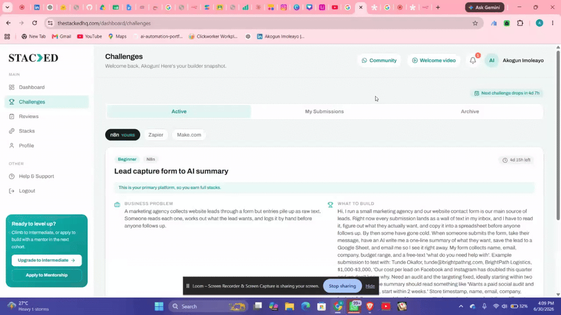
Task: Click Next challenge drops badge
Action: 507,93
